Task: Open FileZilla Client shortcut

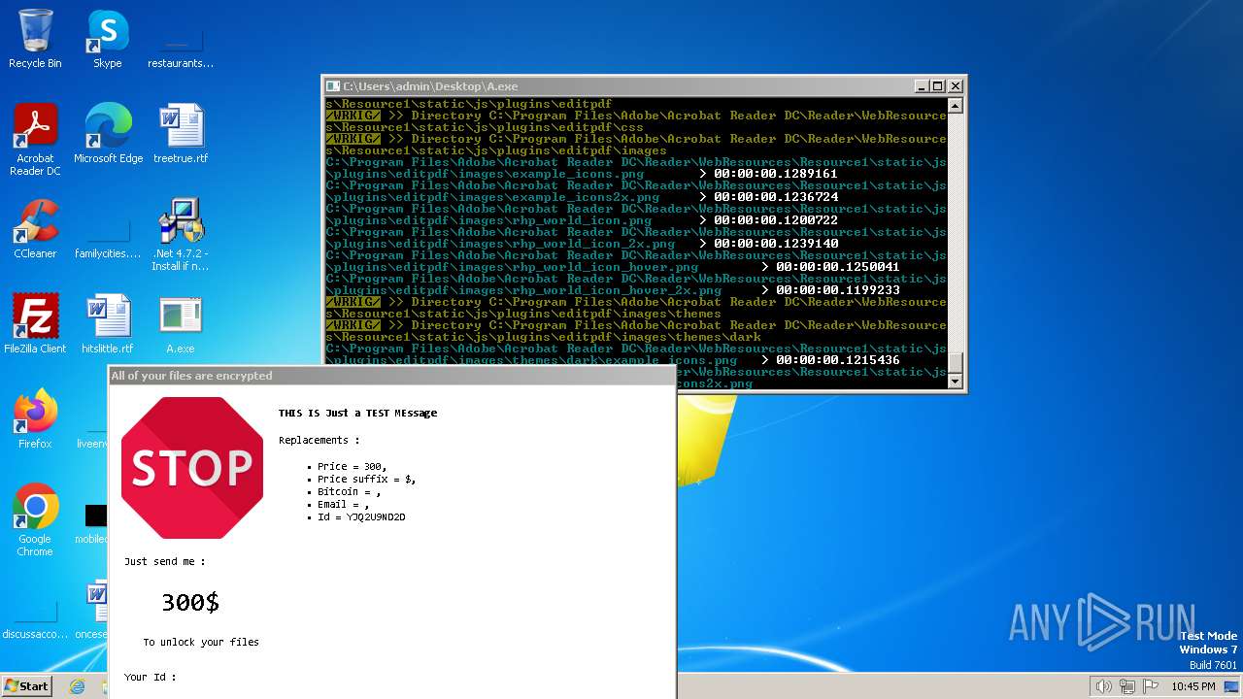Action: click(x=35, y=323)
